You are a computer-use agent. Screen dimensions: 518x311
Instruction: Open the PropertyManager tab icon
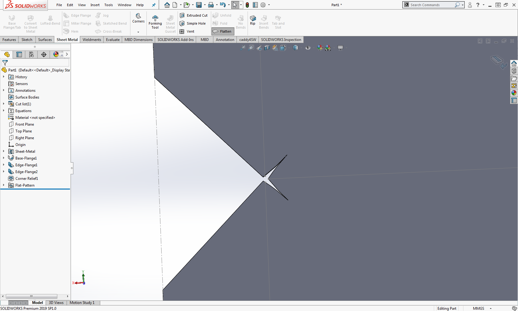(x=19, y=55)
